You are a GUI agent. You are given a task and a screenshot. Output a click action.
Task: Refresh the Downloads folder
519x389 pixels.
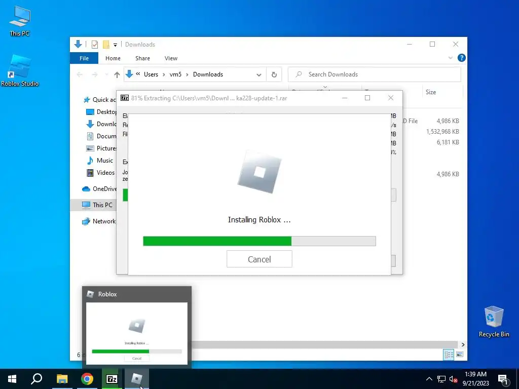pyautogui.click(x=274, y=75)
